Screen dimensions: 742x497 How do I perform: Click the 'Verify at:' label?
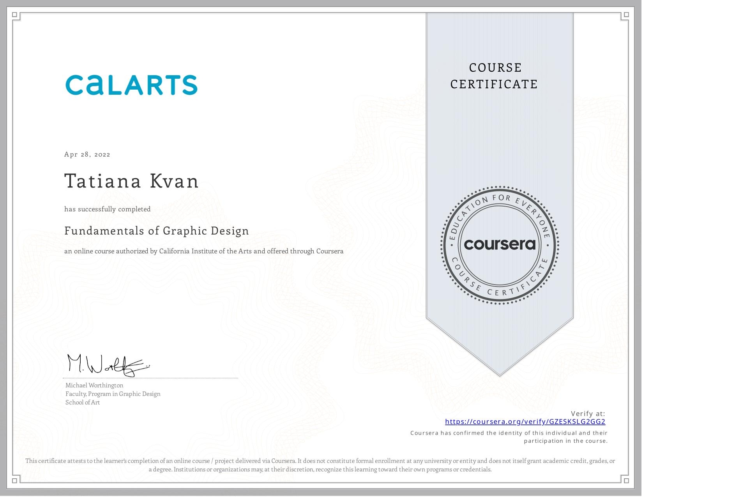[x=588, y=414]
